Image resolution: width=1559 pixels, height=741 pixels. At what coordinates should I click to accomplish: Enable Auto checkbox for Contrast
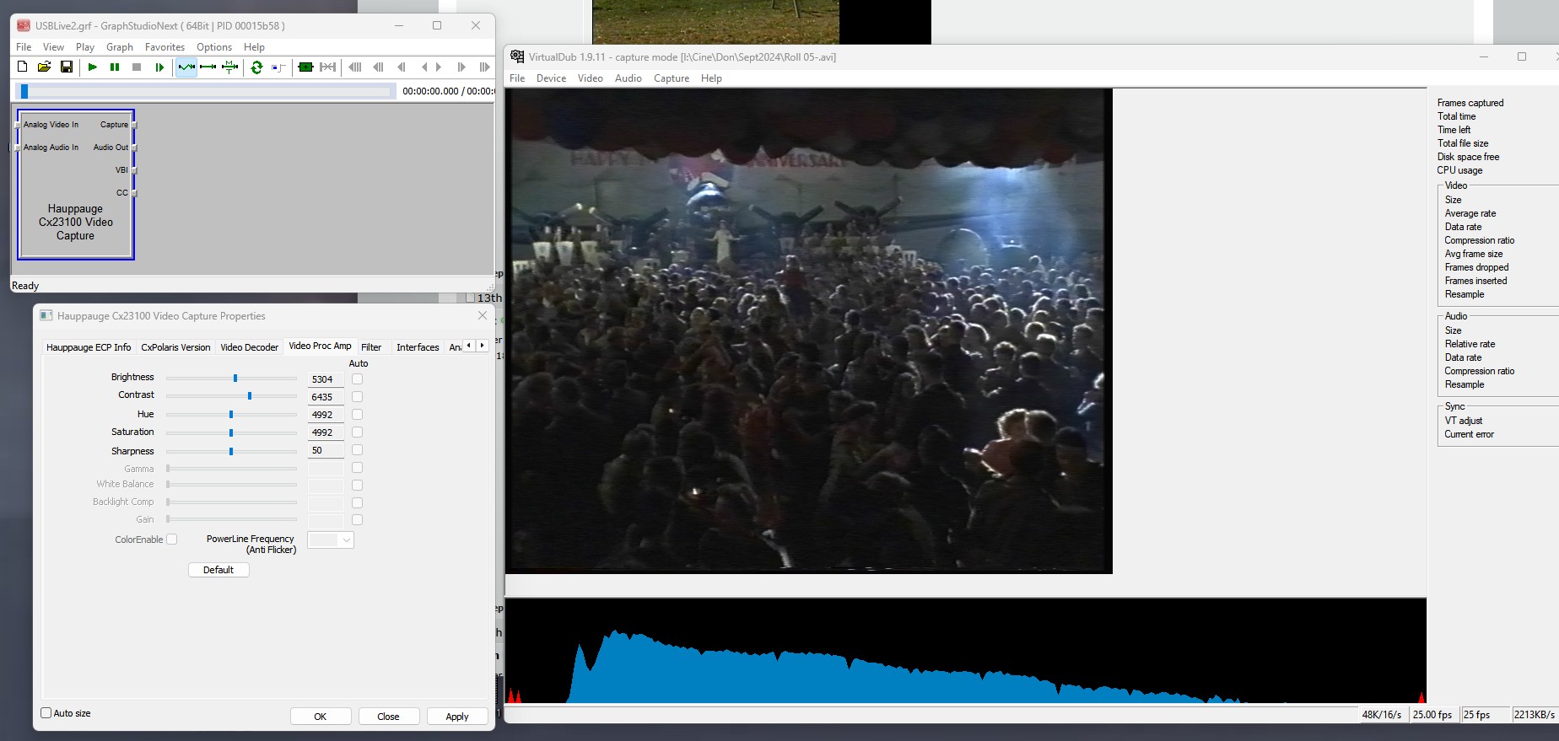point(357,397)
